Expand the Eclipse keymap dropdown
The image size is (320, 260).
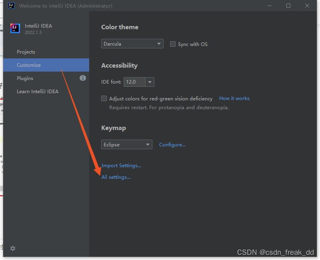127,144
